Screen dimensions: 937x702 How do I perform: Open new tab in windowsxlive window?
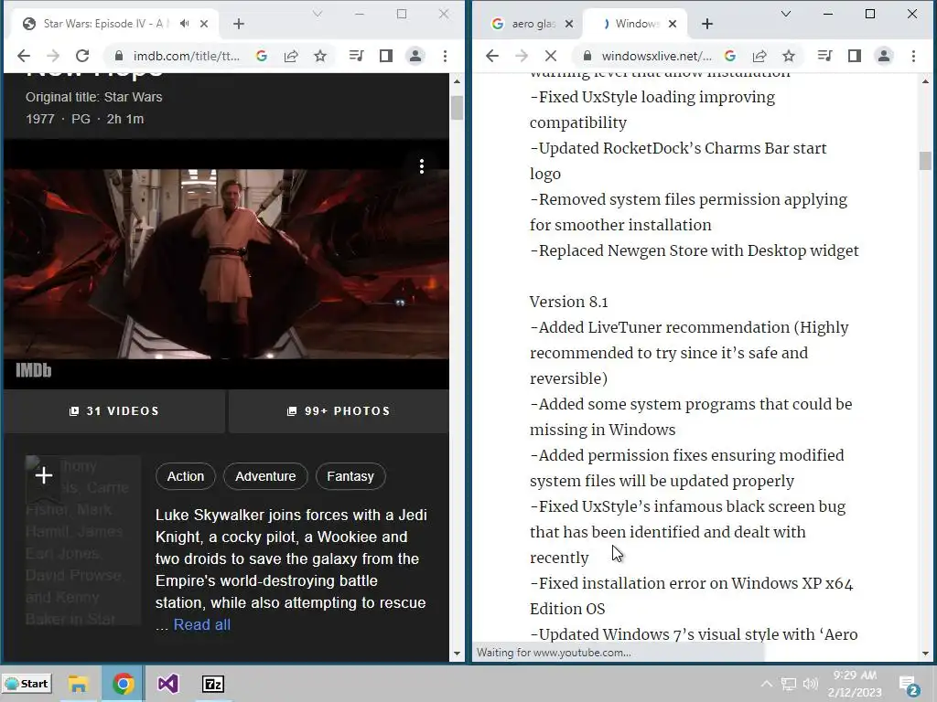(707, 24)
